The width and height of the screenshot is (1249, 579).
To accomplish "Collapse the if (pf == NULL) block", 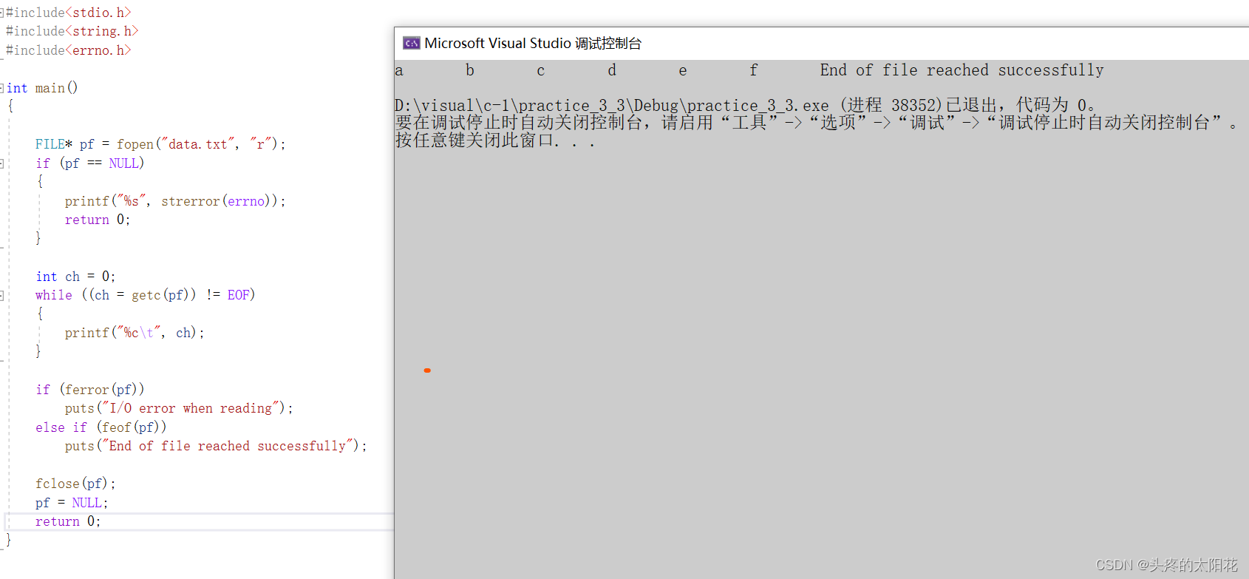I will click(x=2, y=163).
